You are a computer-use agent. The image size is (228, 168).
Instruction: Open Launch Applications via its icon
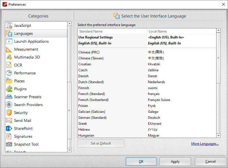point(9,41)
